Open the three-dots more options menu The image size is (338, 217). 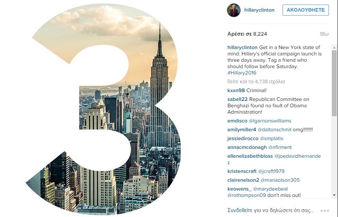tap(325, 211)
